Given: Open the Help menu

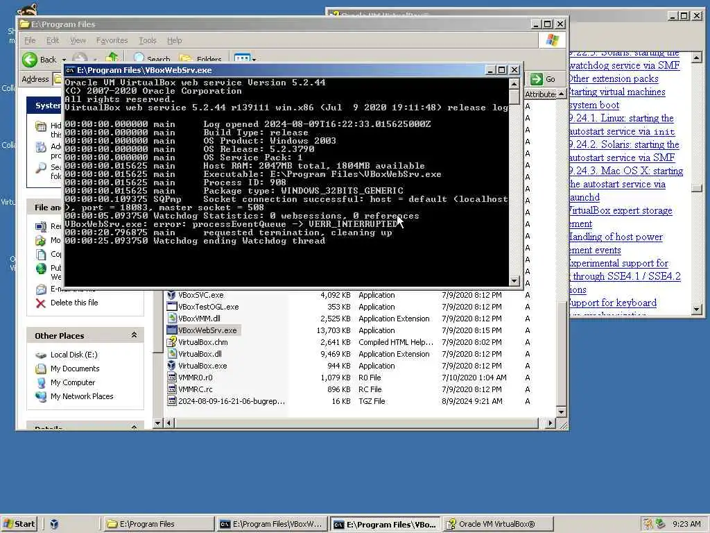Looking at the screenshot, I should click(174, 40).
